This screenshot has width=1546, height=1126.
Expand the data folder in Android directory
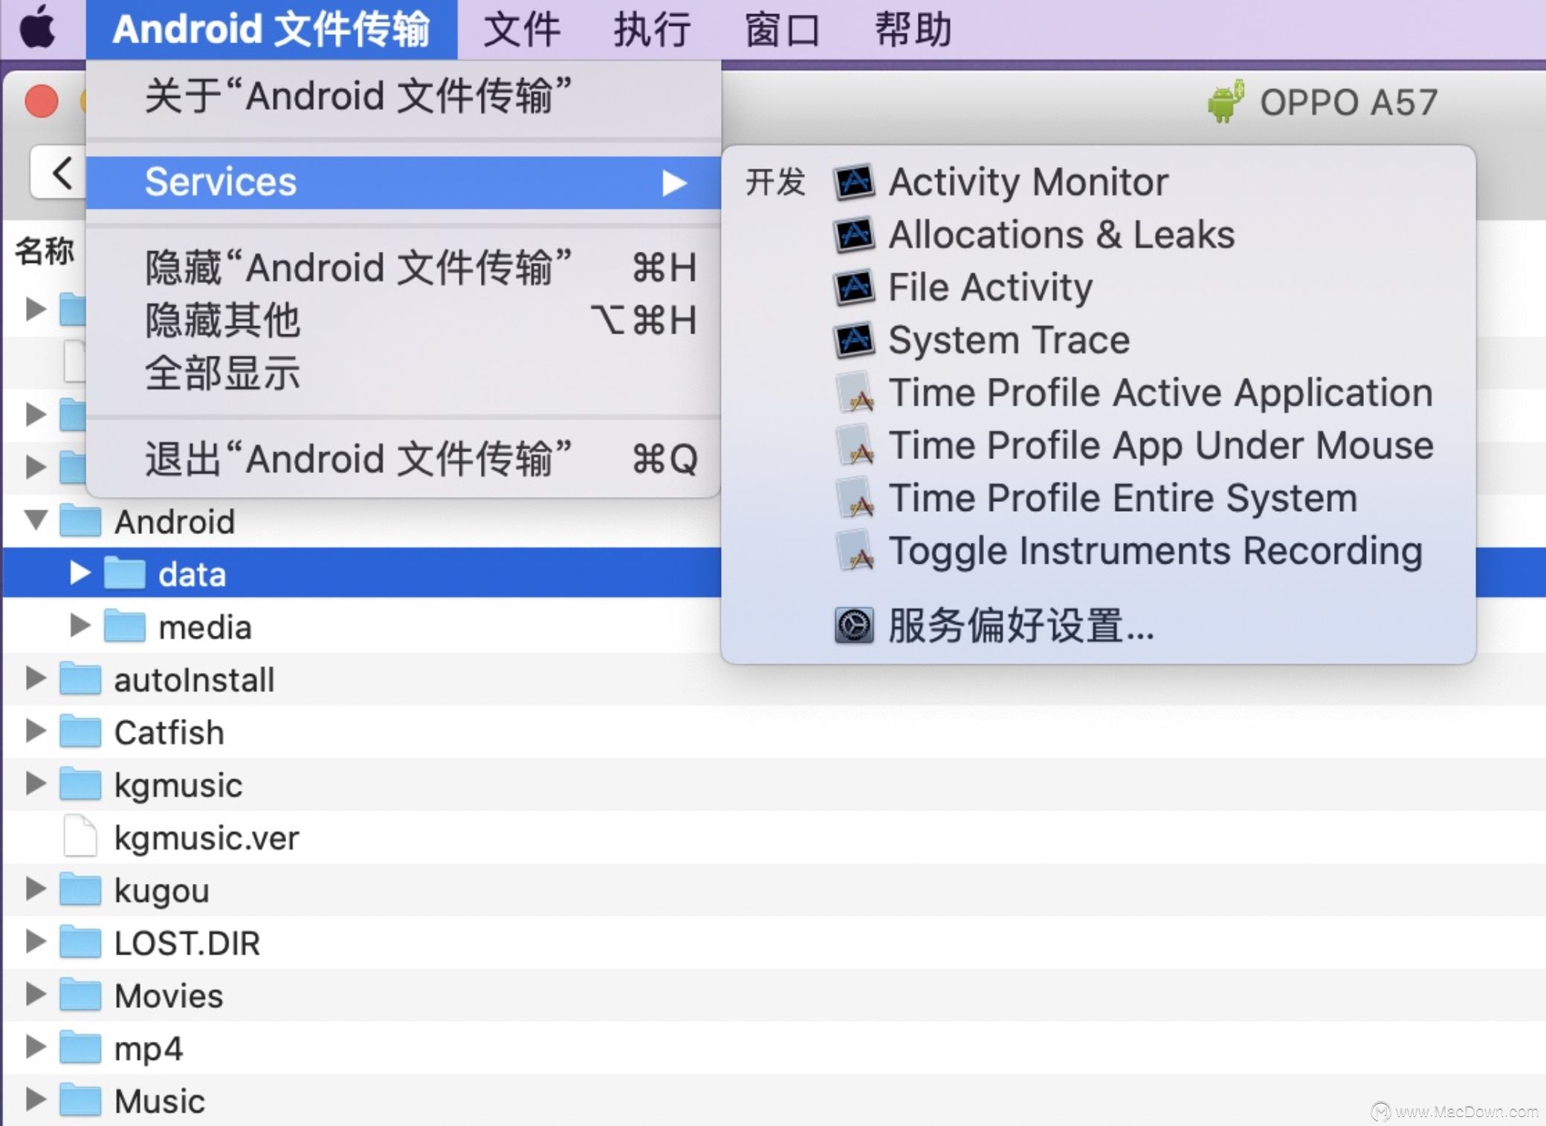80,573
